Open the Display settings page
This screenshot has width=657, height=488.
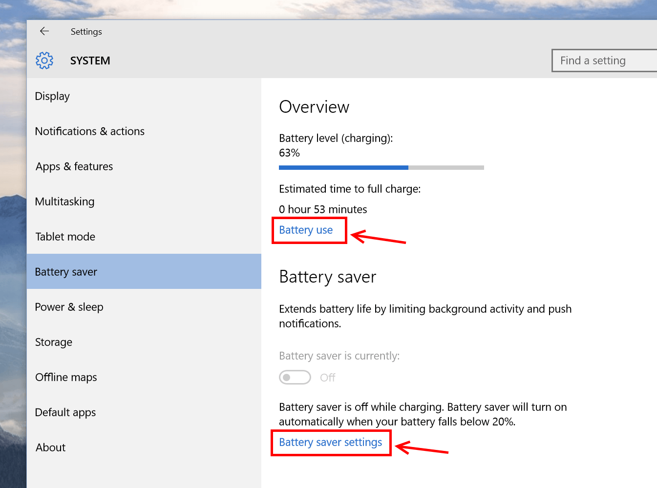pos(144,96)
